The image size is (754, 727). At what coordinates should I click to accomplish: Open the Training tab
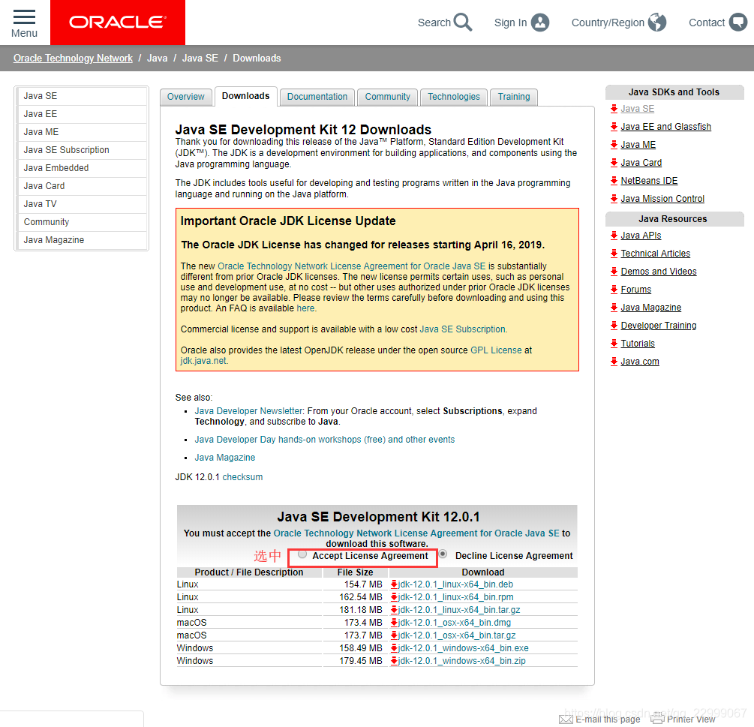coord(514,97)
